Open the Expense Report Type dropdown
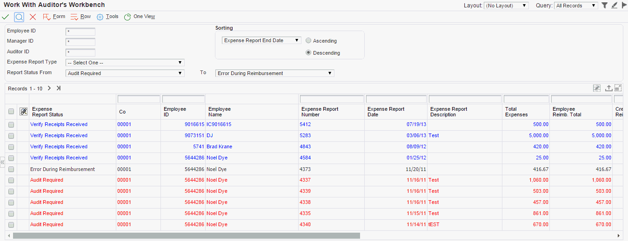 [x=126, y=63]
